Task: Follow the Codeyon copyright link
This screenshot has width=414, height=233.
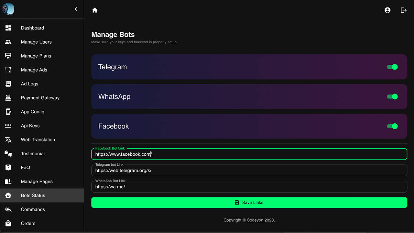Action: pyautogui.click(x=255, y=220)
